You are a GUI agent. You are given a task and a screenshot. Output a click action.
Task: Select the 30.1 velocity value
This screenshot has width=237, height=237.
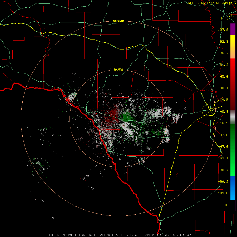coord(224,88)
